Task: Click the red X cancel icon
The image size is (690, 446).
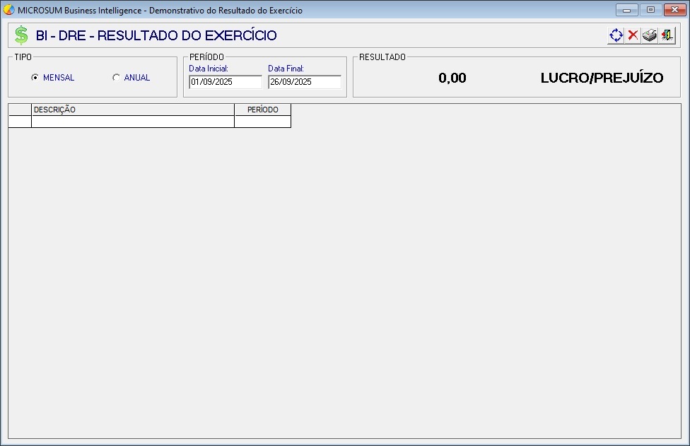Action: (x=633, y=35)
